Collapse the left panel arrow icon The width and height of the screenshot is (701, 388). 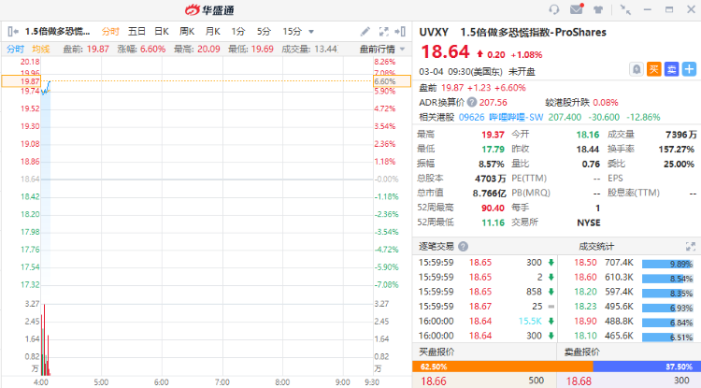[13, 31]
